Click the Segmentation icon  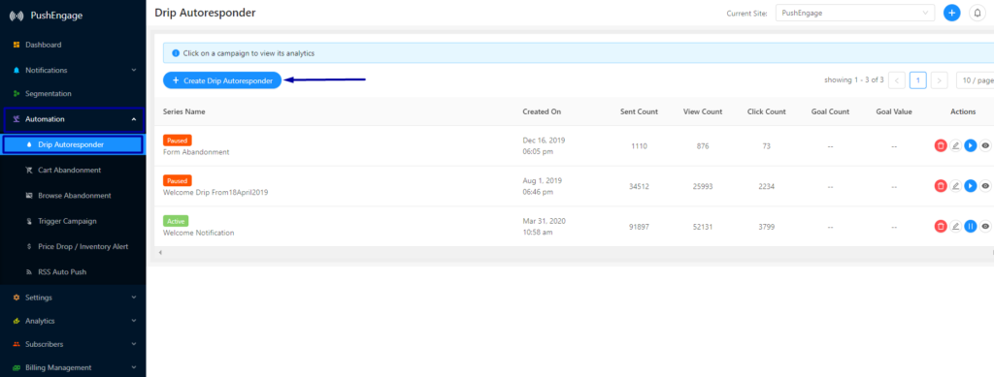point(17,94)
